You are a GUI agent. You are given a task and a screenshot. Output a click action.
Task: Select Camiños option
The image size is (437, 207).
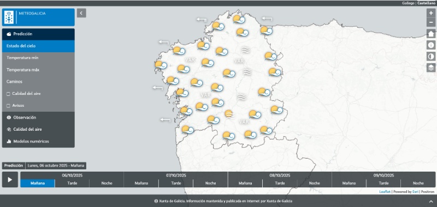pos(38,82)
